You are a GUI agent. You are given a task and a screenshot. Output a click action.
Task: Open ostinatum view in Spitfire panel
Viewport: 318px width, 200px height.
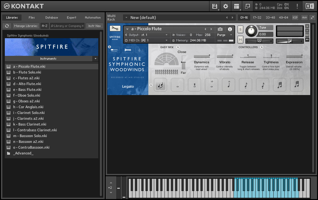[141, 50]
